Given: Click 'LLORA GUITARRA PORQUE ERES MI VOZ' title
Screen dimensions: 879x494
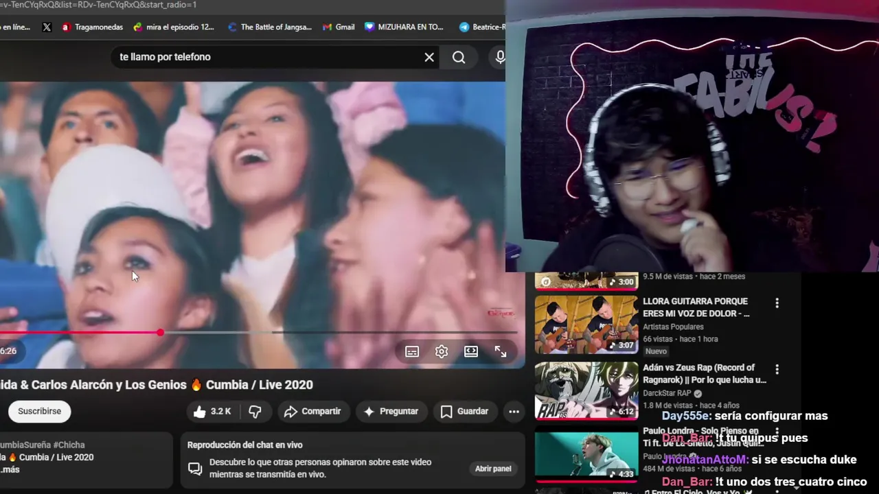Looking at the screenshot, I should tap(696, 307).
